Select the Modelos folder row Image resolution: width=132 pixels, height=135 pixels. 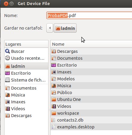(91, 79)
